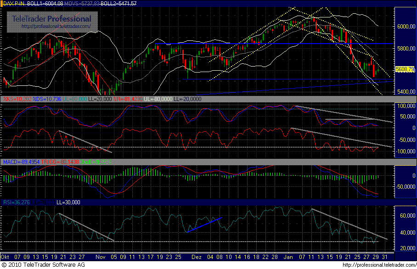Select the blue MACD=-89,4954 label

coord(21,162)
